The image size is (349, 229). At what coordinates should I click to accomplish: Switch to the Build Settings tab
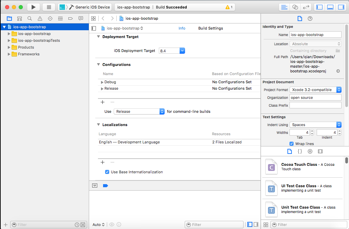click(x=211, y=28)
